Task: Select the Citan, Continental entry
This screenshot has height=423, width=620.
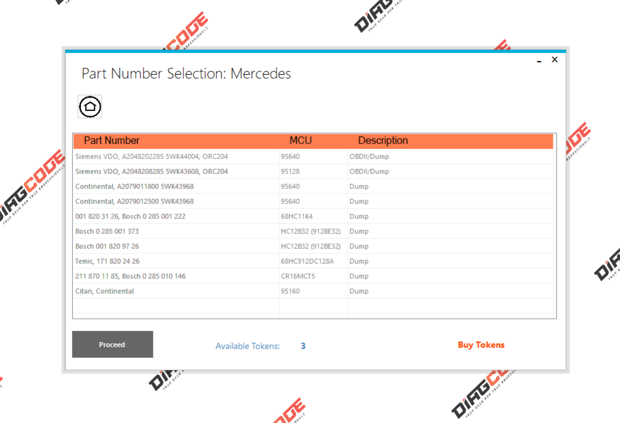Action: pyautogui.click(x=314, y=291)
